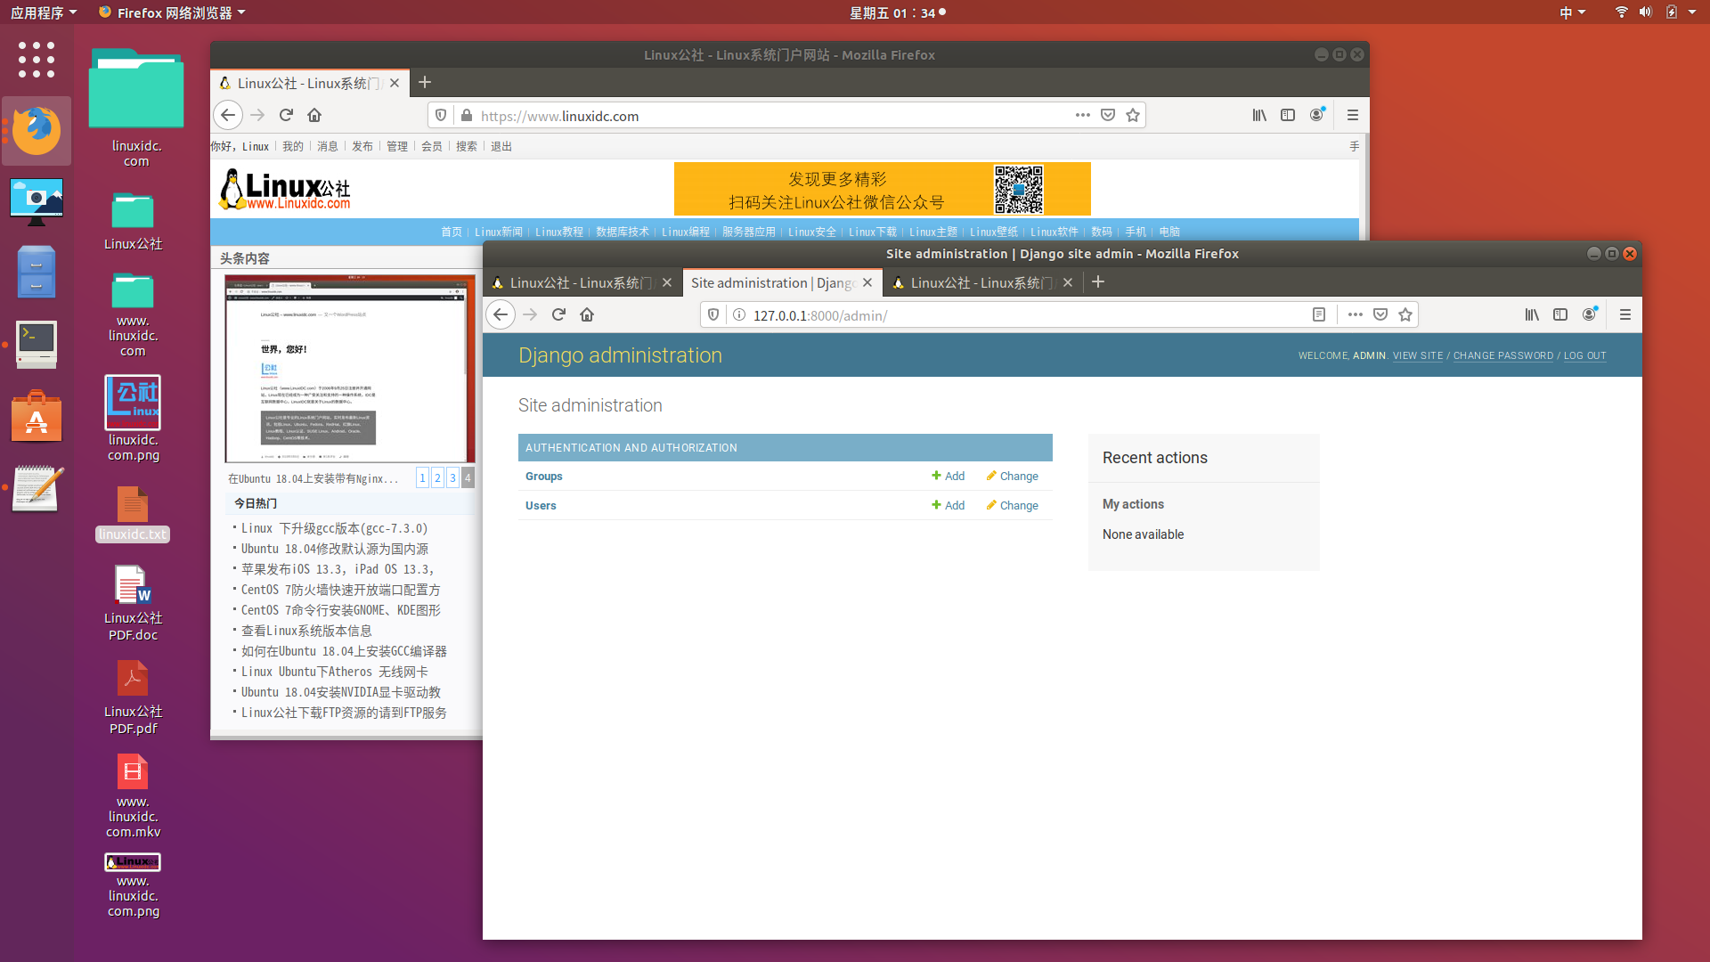This screenshot has width=1710, height=962.
Task: Bookmark linuxidc.com page with star
Action: tap(1133, 115)
